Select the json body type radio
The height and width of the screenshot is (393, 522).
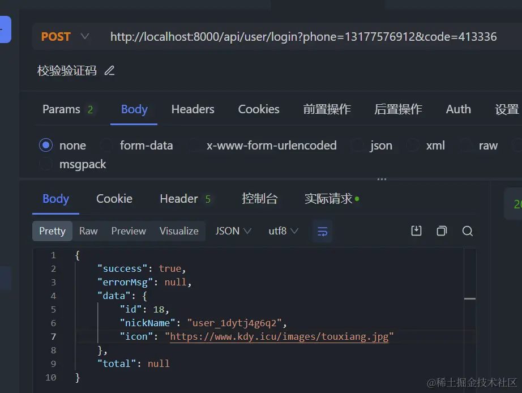[x=357, y=145]
